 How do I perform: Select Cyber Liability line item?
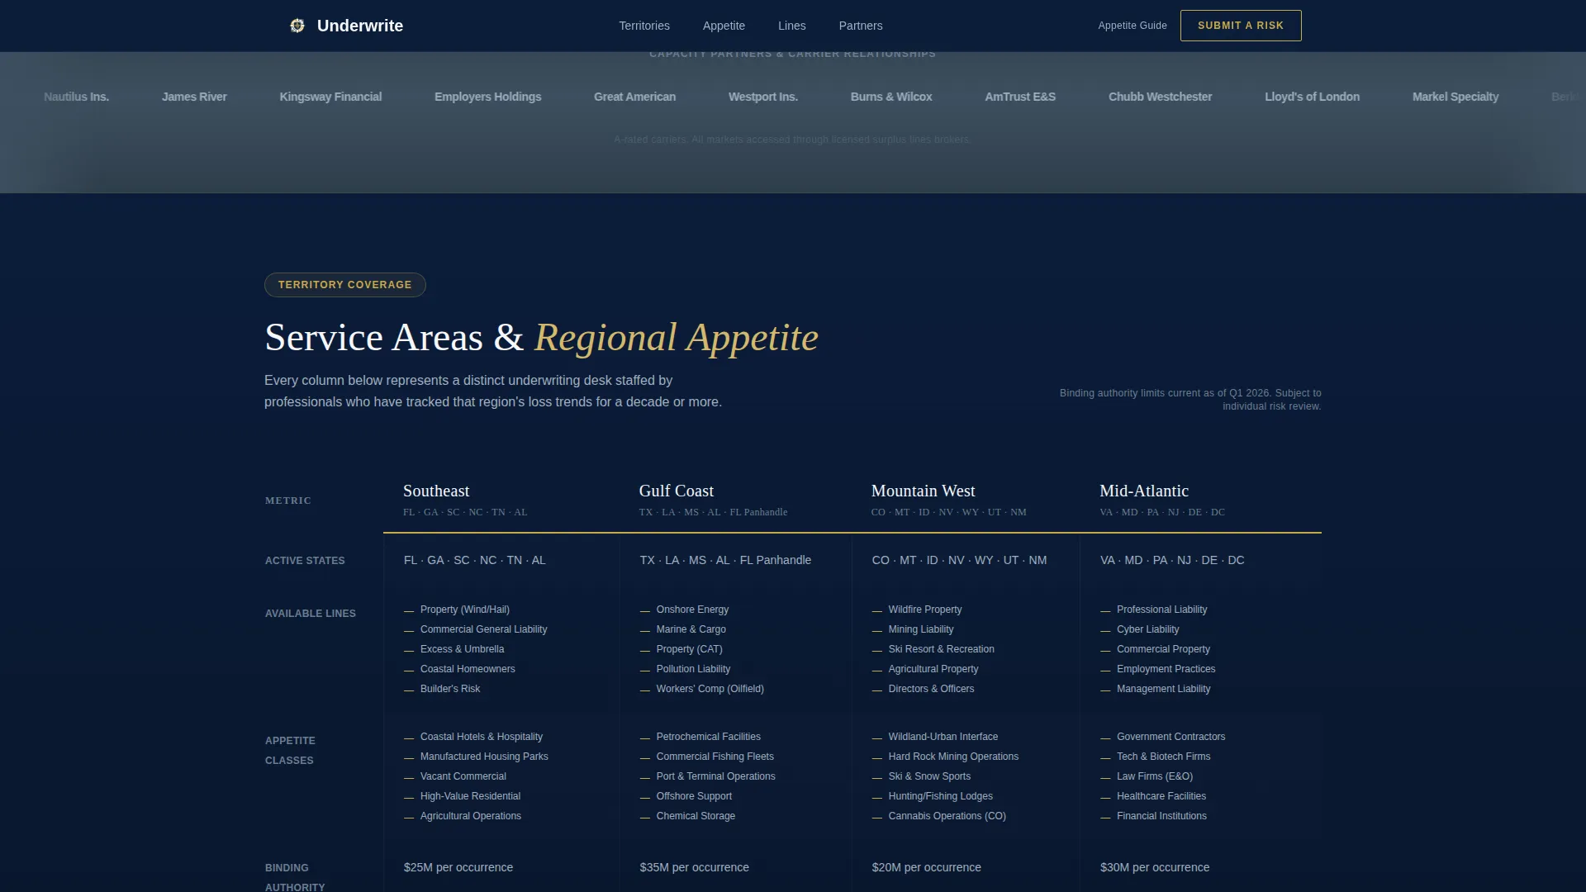point(1148,629)
